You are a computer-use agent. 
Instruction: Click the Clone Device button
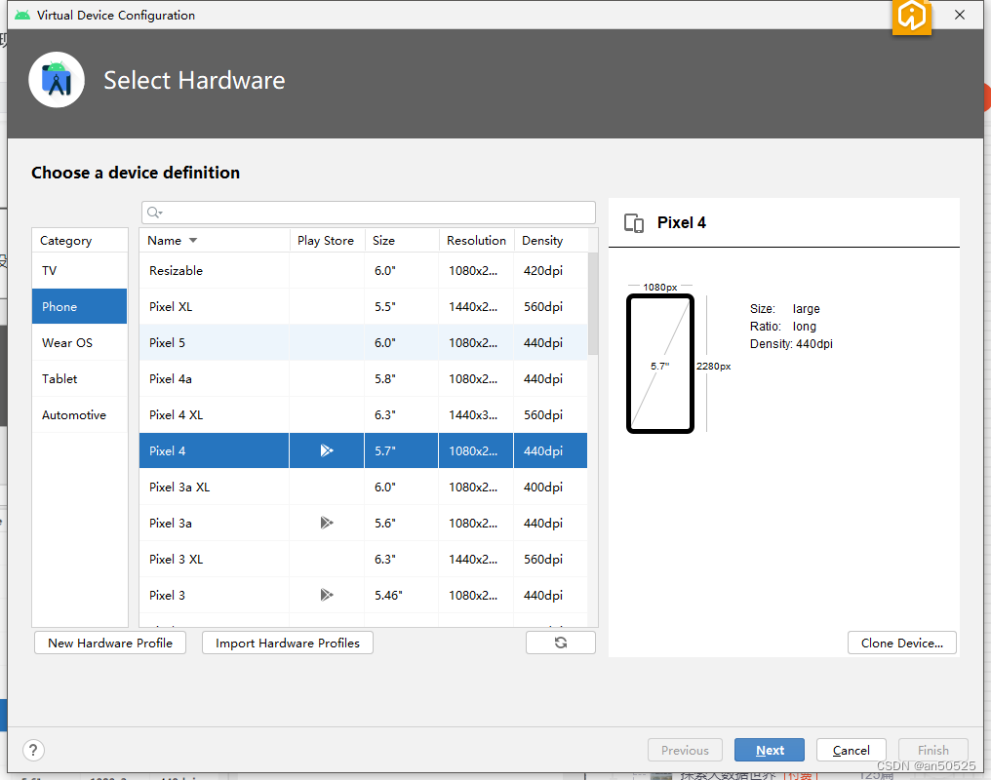coord(901,643)
